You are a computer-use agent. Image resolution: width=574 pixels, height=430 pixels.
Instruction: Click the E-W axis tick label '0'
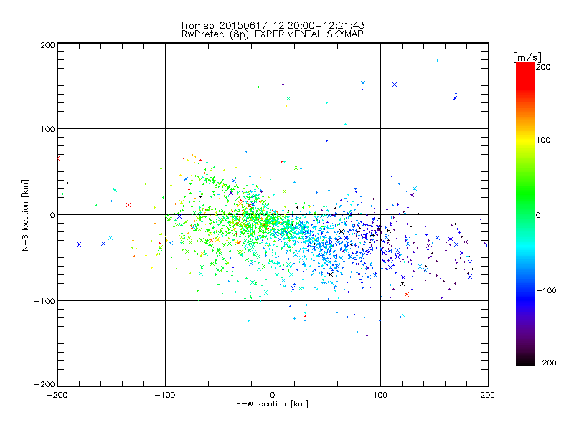[x=273, y=395]
